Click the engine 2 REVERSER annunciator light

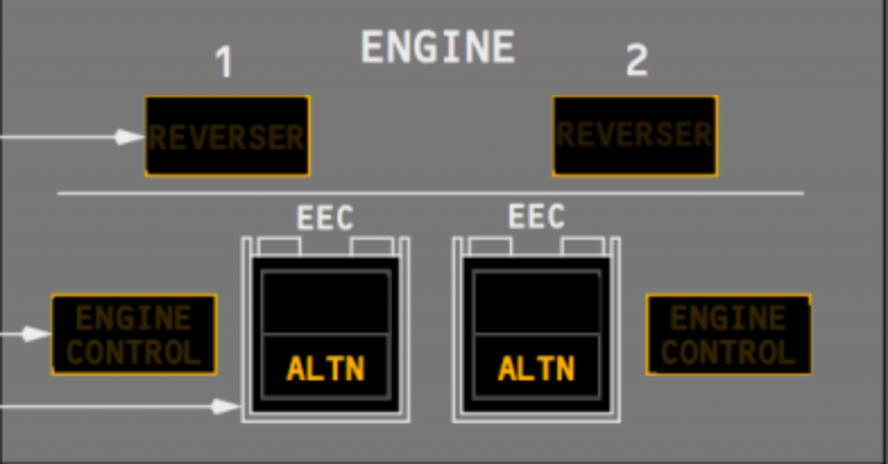click(x=635, y=136)
